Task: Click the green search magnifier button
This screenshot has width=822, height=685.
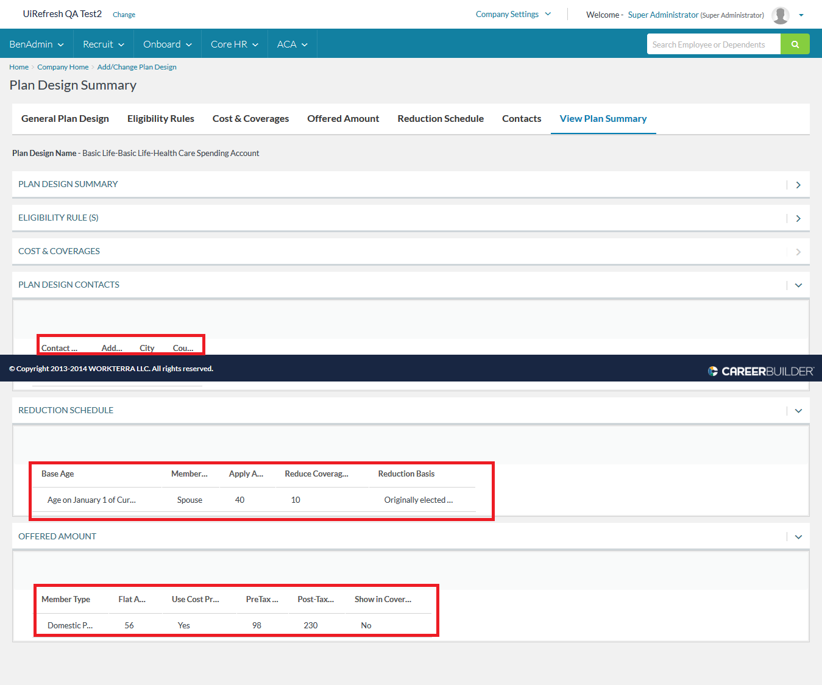Action: 795,44
